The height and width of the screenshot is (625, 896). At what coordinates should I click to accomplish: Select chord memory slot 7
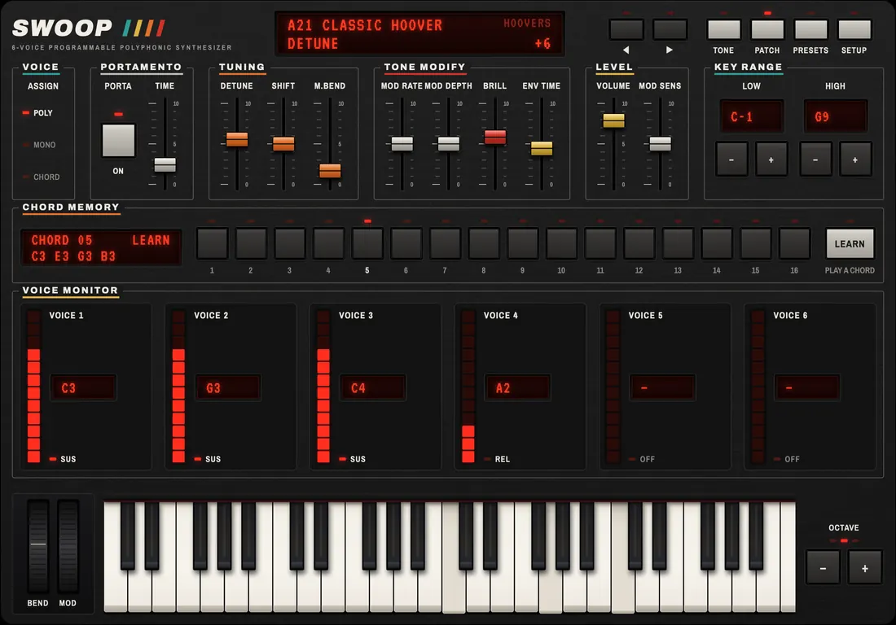pyautogui.click(x=445, y=243)
